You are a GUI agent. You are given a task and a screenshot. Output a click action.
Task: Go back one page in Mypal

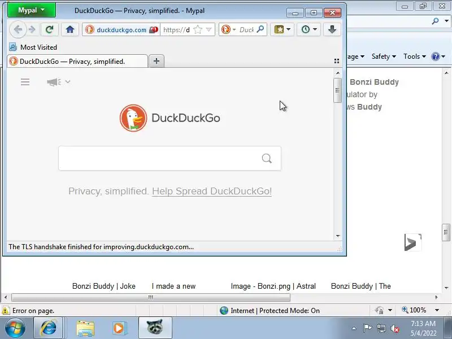coord(18,29)
